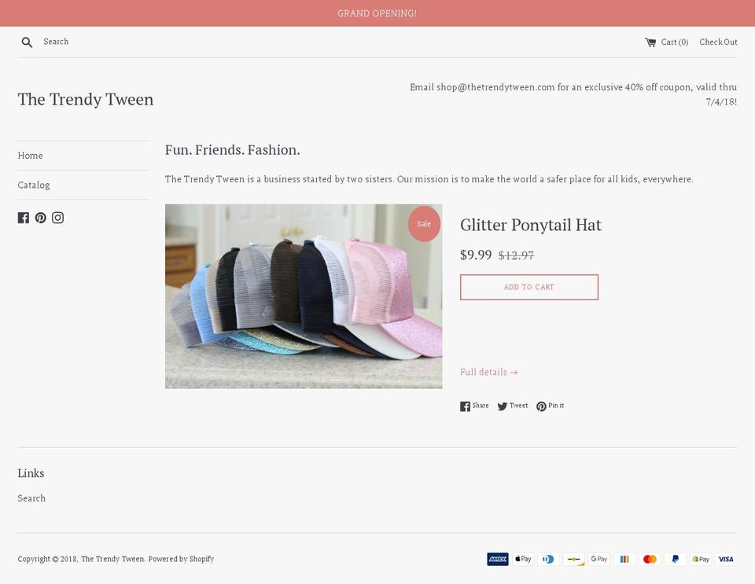Click the Shopify Pay payment icon

(701, 559)
